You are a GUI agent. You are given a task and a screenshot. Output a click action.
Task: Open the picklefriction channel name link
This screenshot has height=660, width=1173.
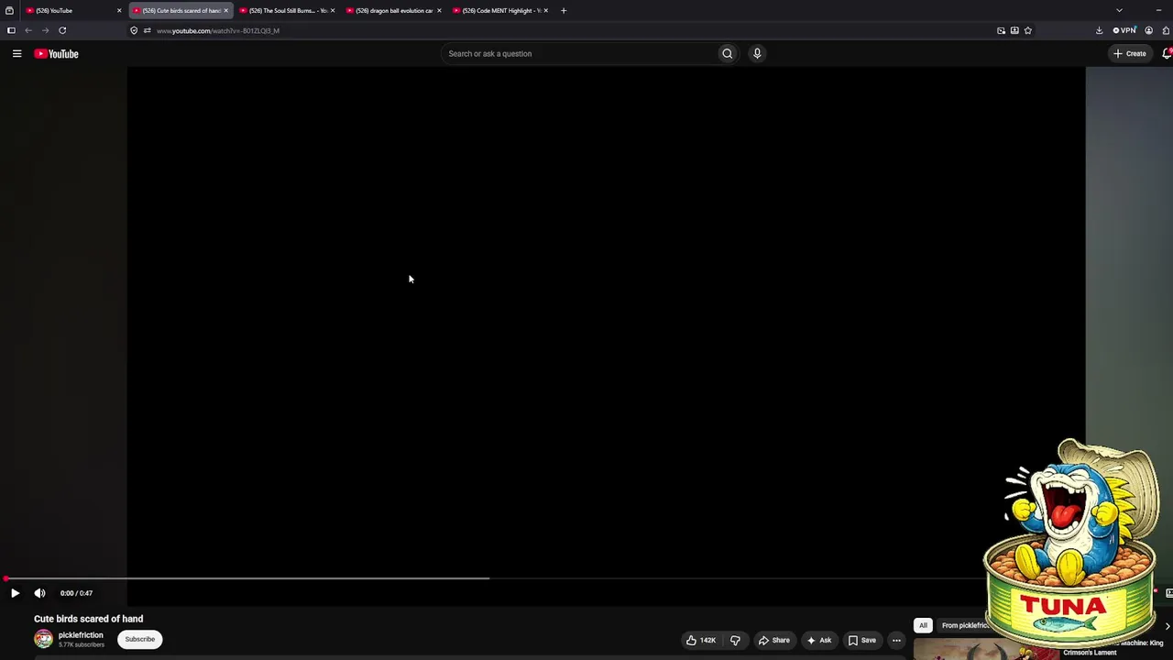(x=81, y=635)
